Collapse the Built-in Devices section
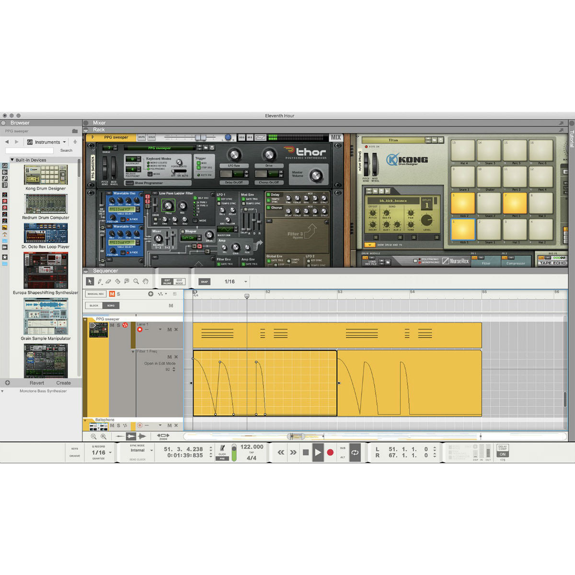Image resolution: width=575 pixels, height=575 pixels. tap(12, 159)
